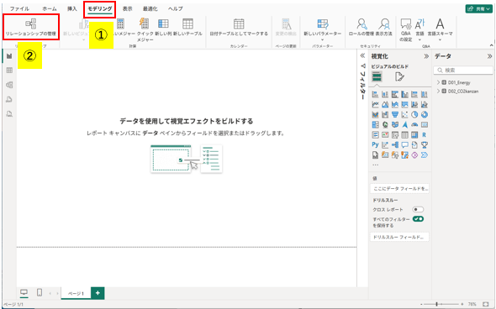The image size is (496, 309).
Task: Click fit-to-page icon in status bar
Action: pyautogui.click(x=486, y=304)
